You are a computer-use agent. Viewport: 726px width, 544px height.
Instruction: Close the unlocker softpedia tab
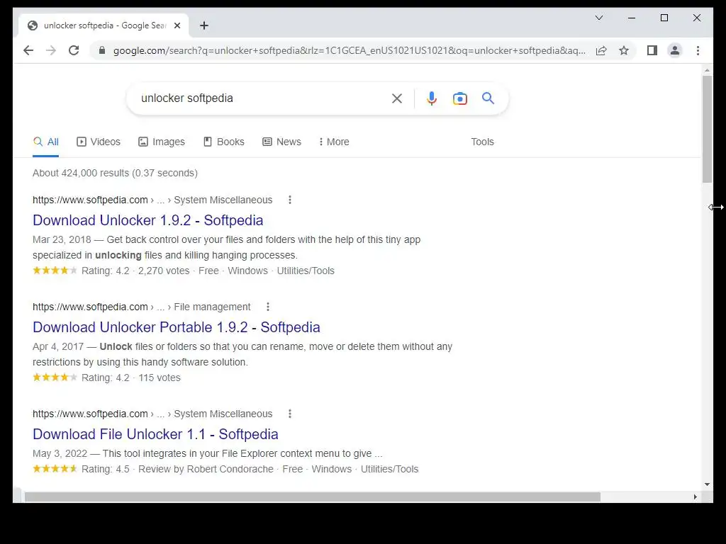pos(177,25)
